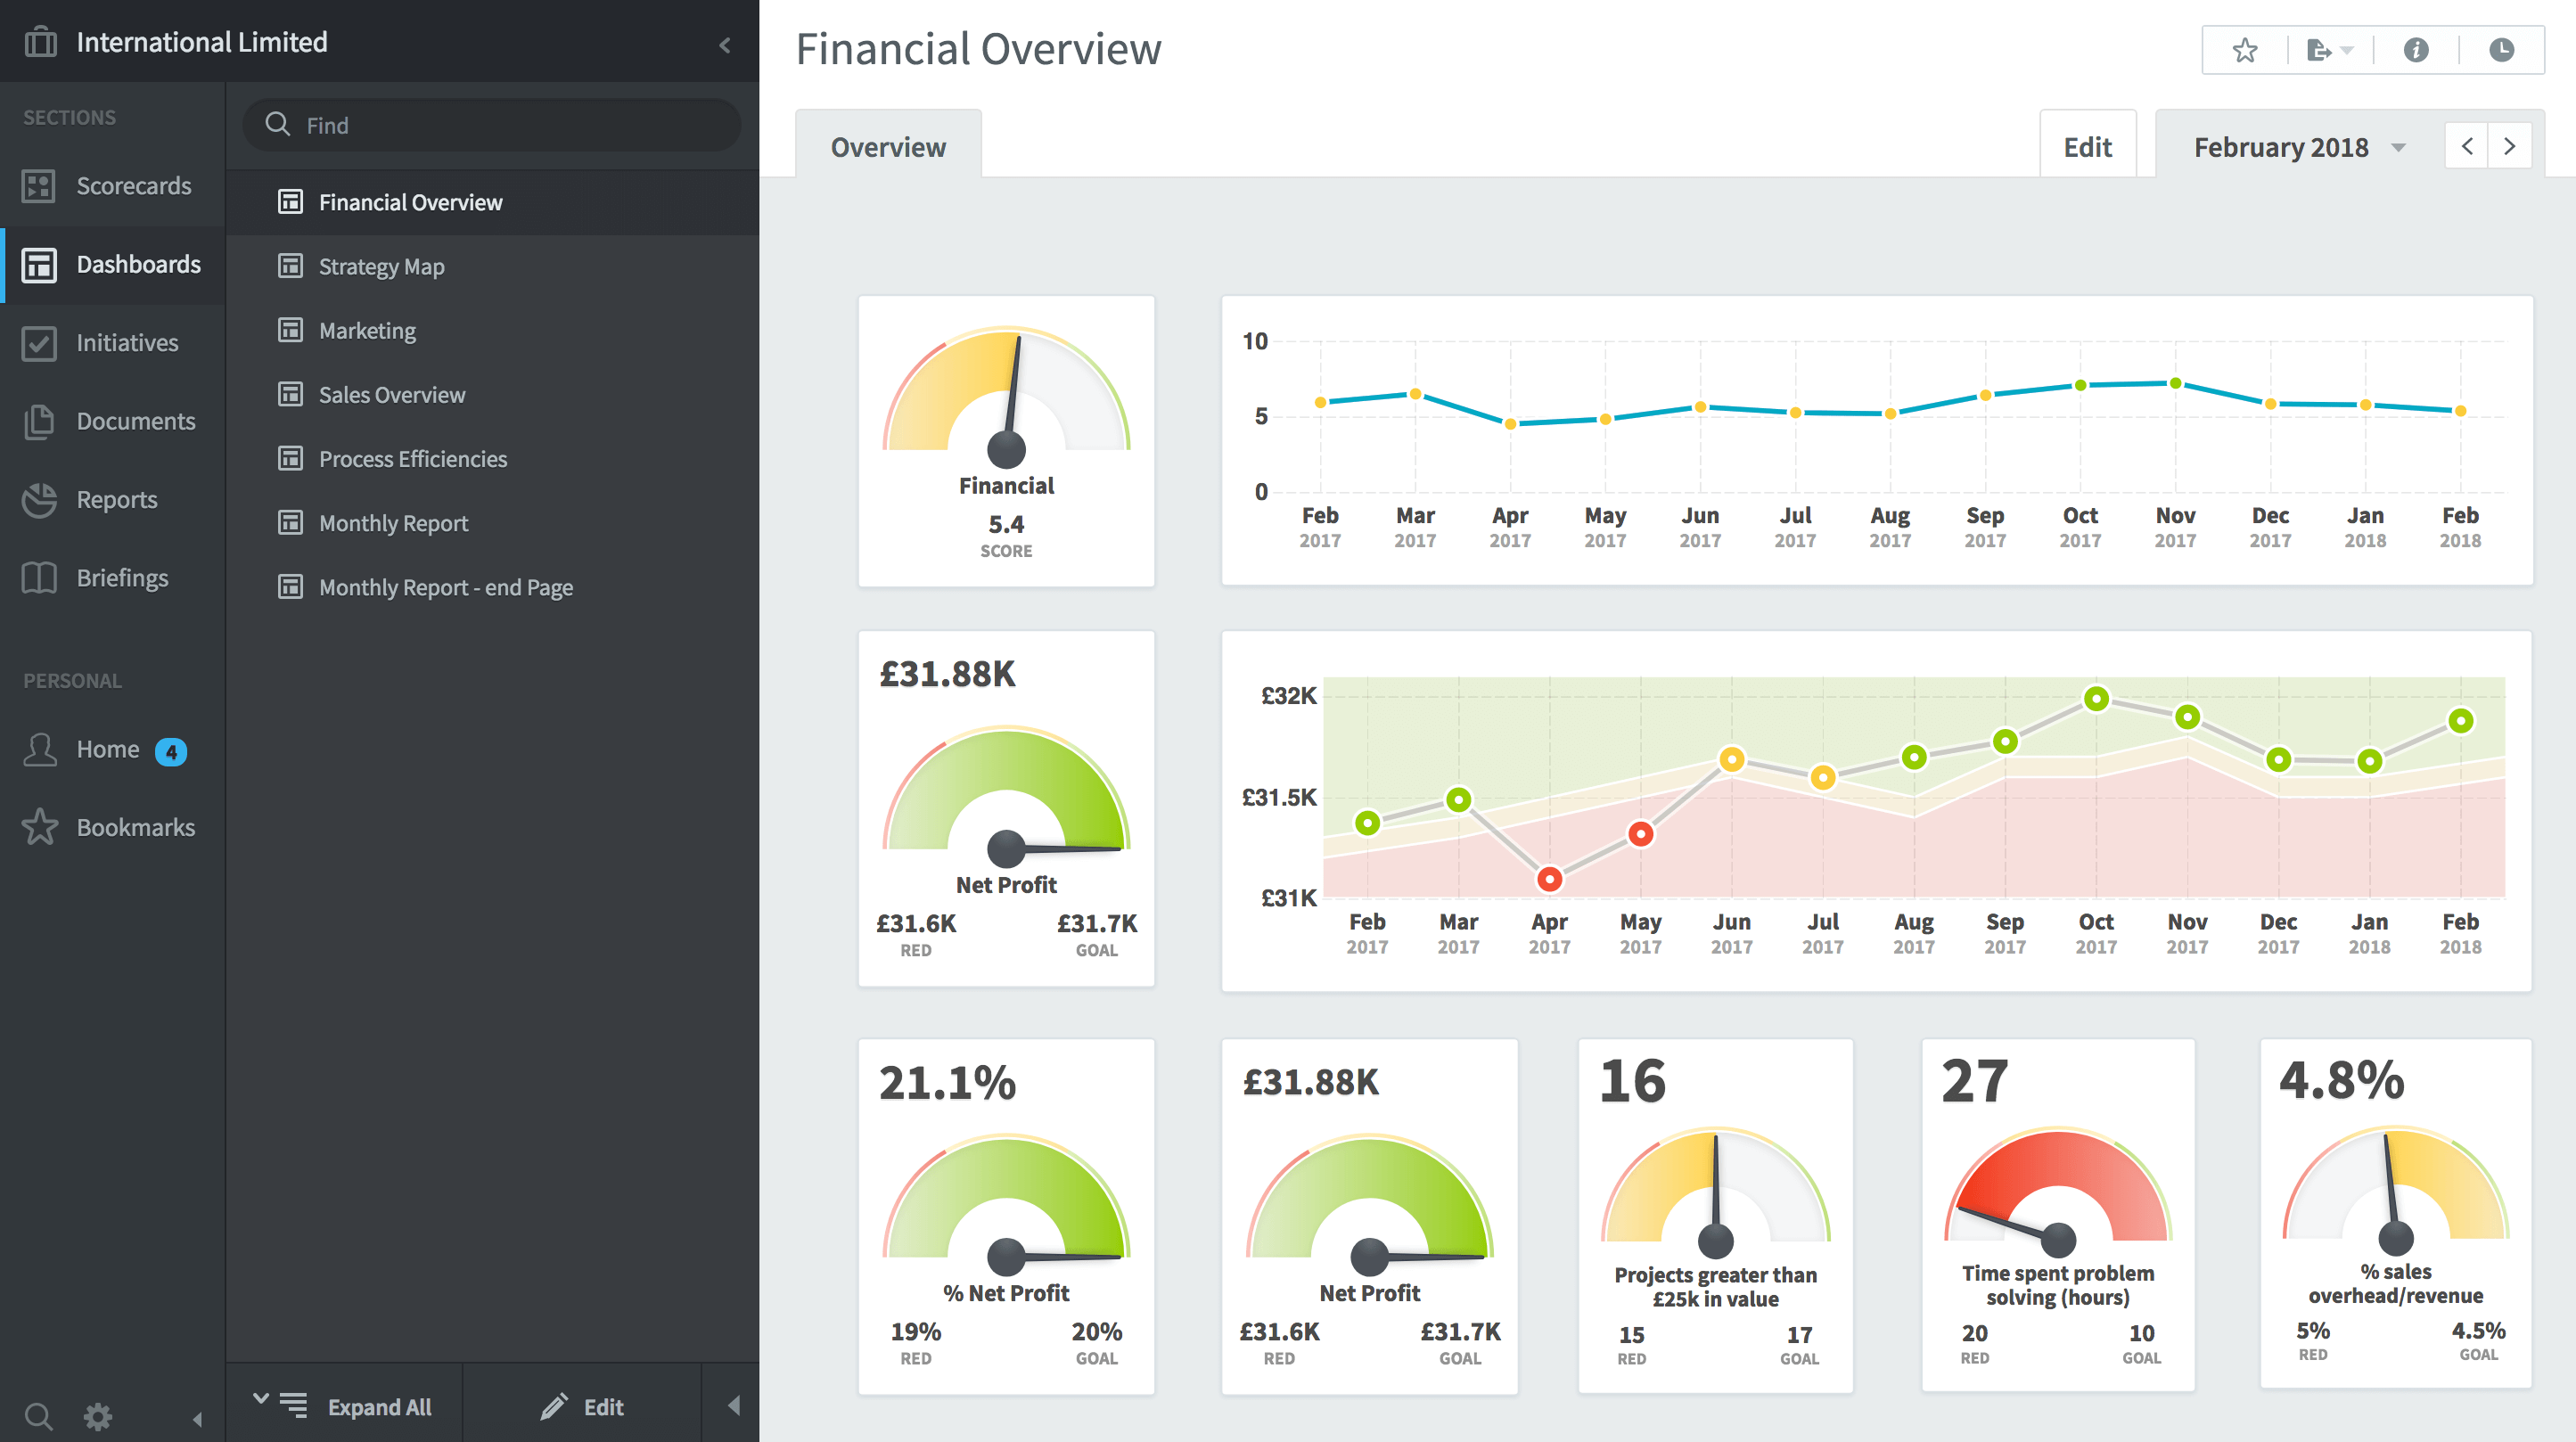2576x1442 pixels.
Task: Open the February 2018 period dropdown
Action: [x=2297, y=148]
